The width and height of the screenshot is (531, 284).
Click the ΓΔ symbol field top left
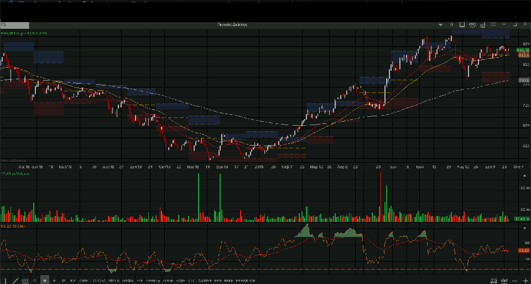coord(14,25)
